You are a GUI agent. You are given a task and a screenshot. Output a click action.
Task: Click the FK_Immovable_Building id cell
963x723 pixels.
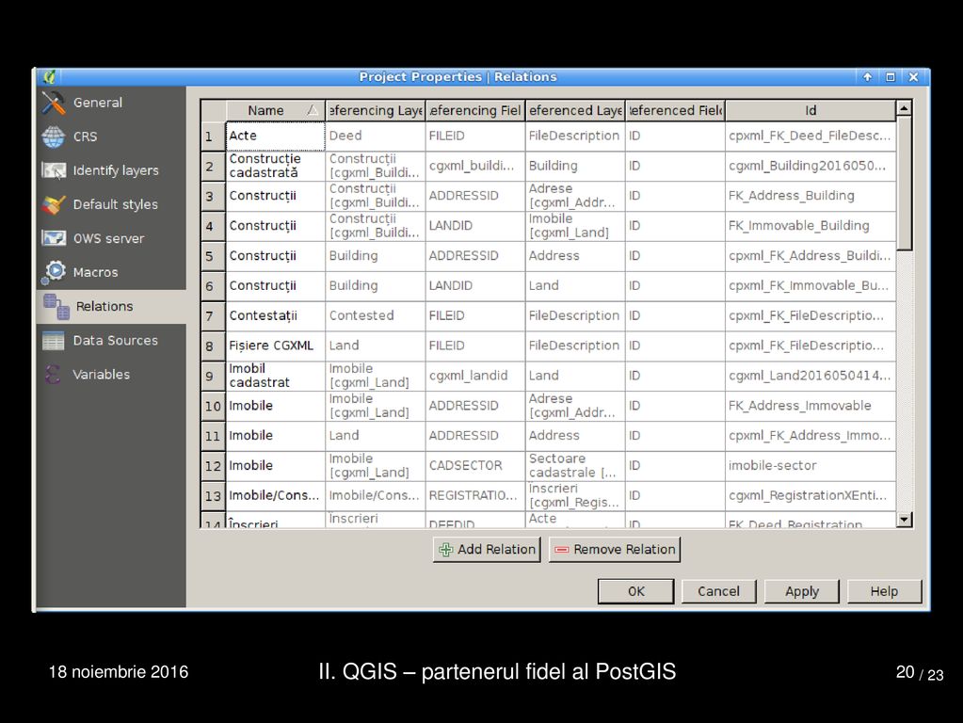tap(811, 226)
